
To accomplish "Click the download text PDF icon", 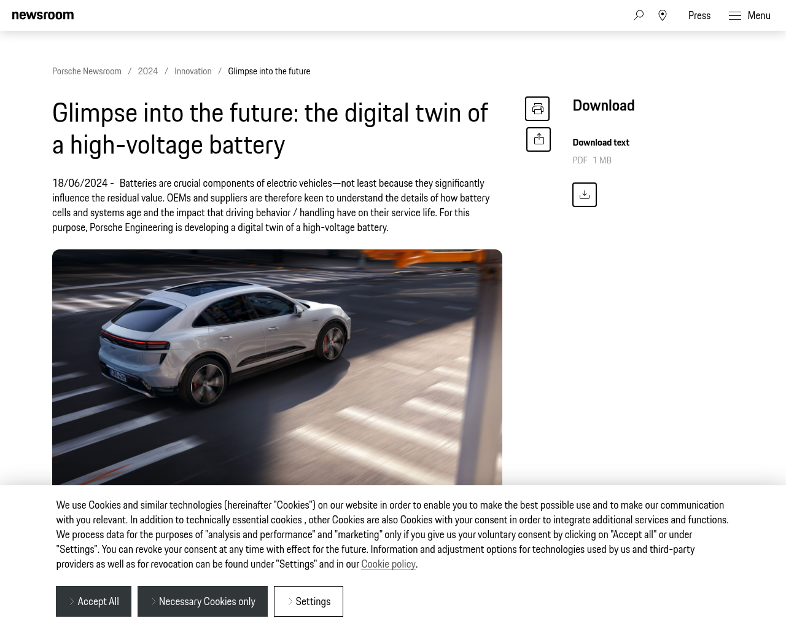I will tap(585, 195).
